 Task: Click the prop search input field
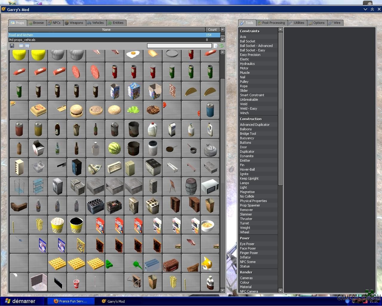point(179,46)
